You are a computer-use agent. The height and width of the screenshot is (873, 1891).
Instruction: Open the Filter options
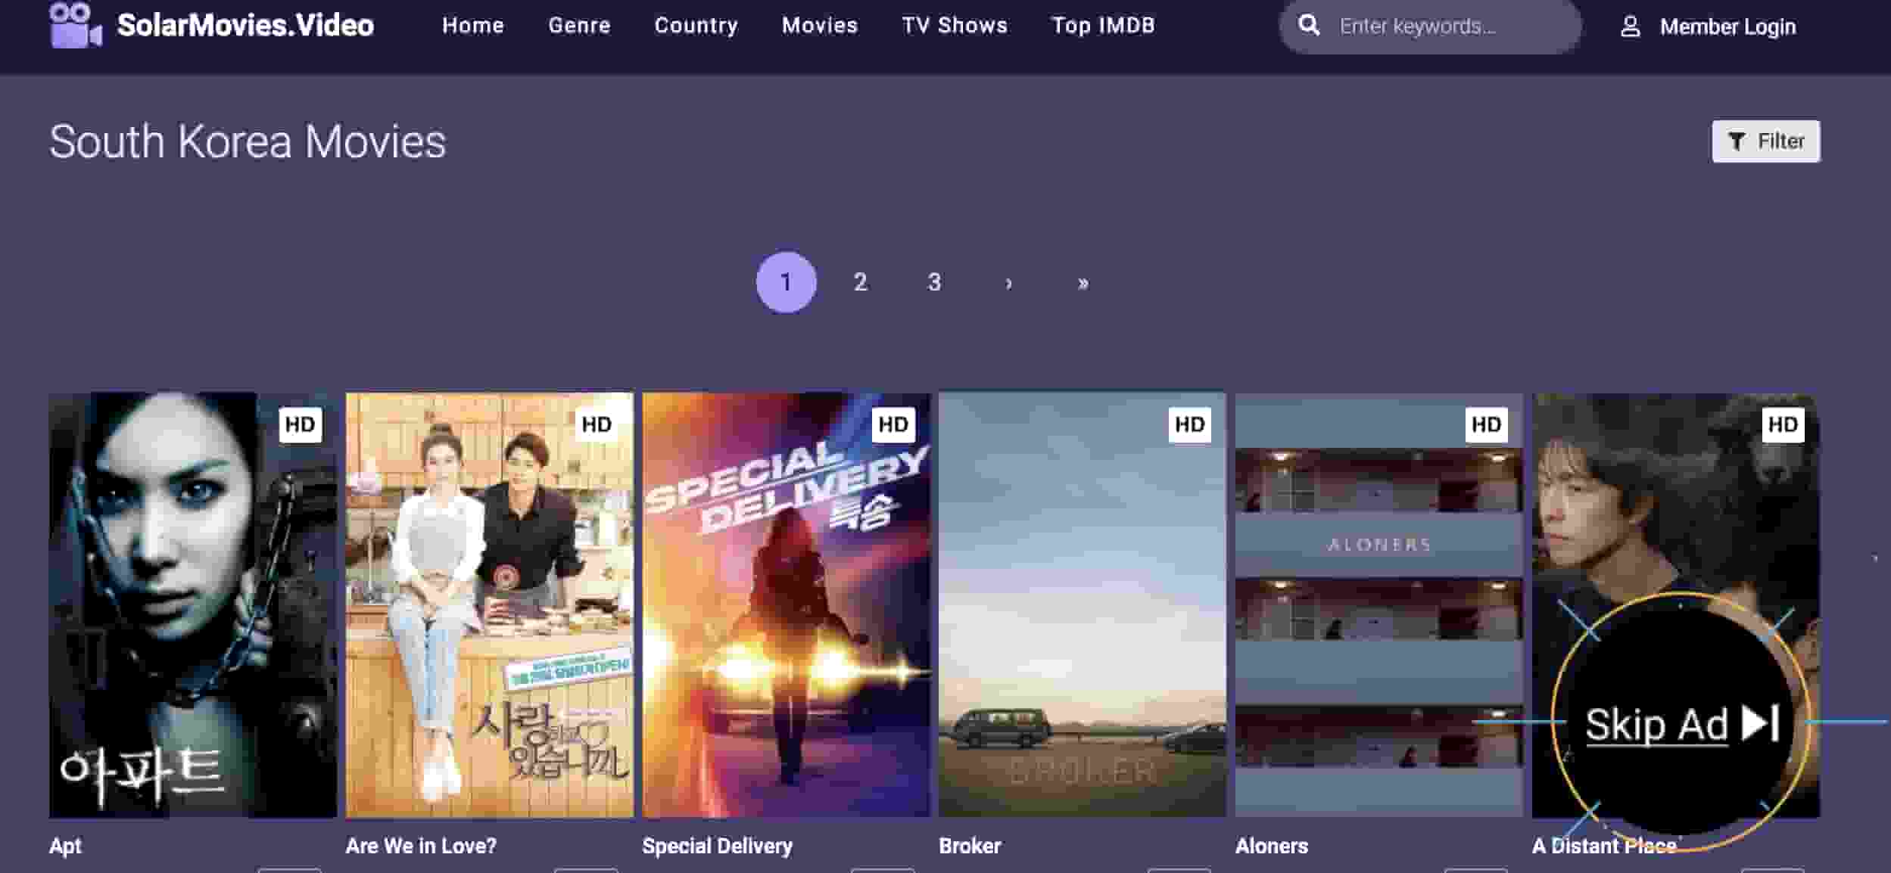[x=1765, y=141]
